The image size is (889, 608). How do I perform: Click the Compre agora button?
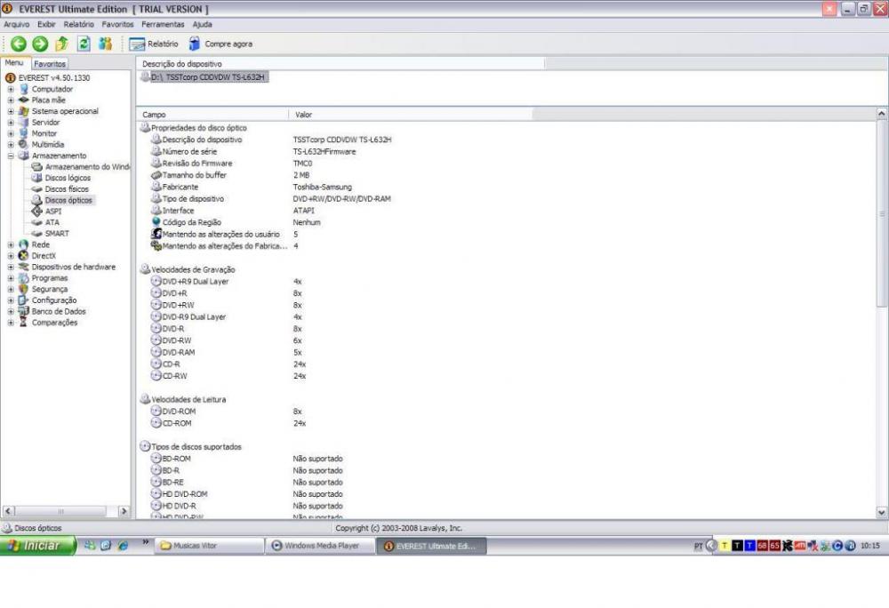tap(220, 44)
